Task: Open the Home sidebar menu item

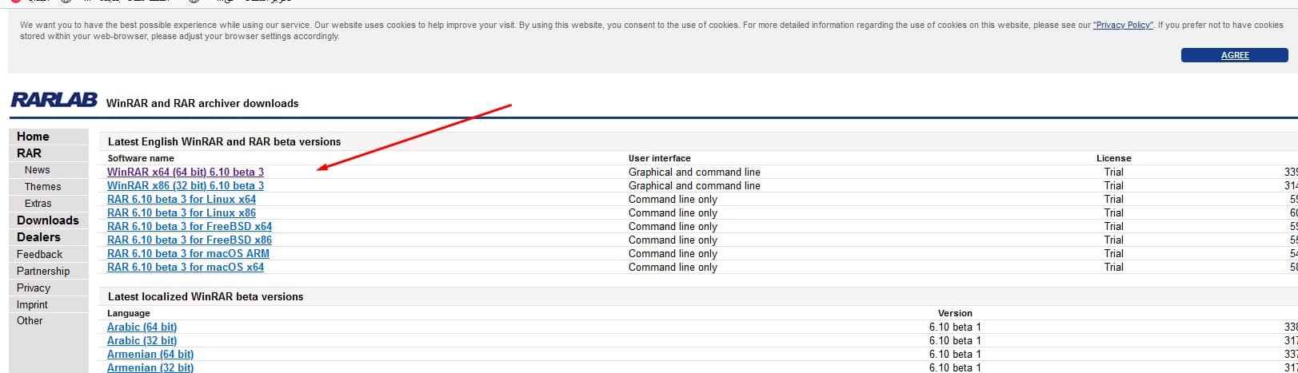Action: 33,137
